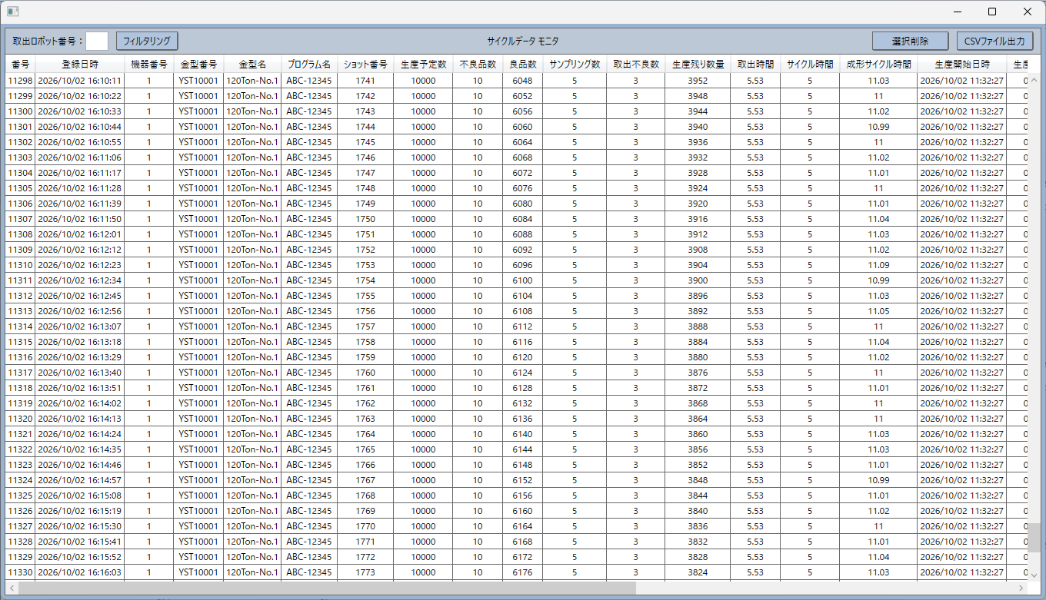Click shot number cell 1759
Image resolution: width=1046 pixels, height=600 pixels.
click(x=365, y=357)
